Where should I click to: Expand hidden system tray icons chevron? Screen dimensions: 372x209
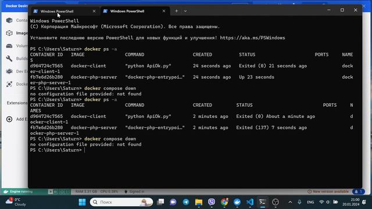pyautogui.click(x=290, y=202)
